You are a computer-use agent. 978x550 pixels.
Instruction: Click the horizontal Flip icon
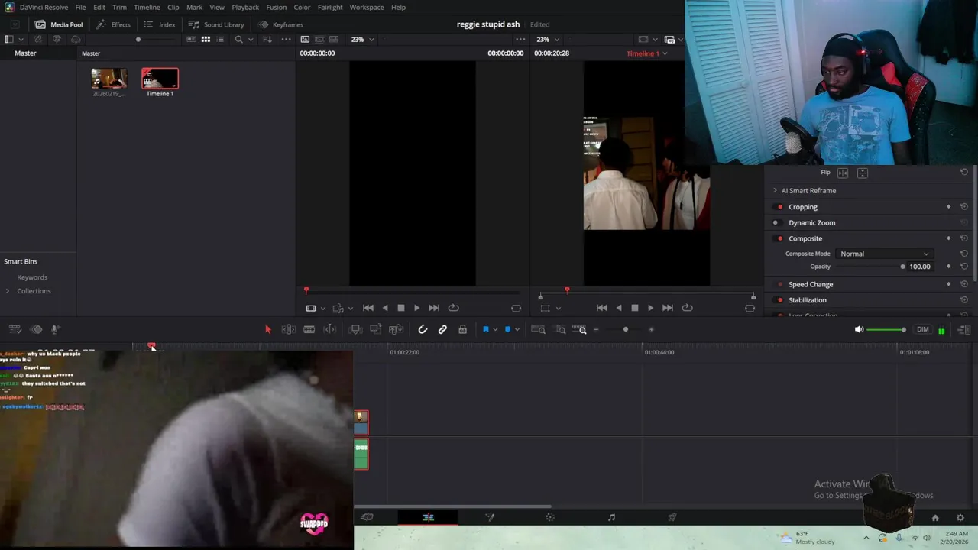843,173
